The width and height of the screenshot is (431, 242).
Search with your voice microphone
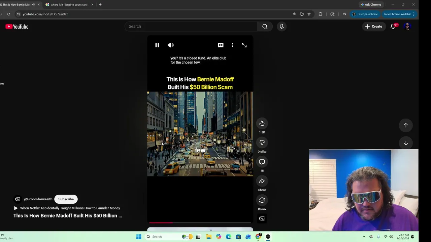click(x=282, y=27)
